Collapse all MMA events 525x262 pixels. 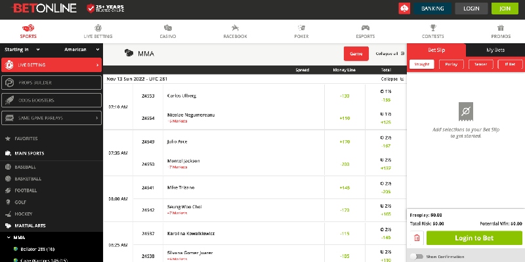click(x=390, y=54)
